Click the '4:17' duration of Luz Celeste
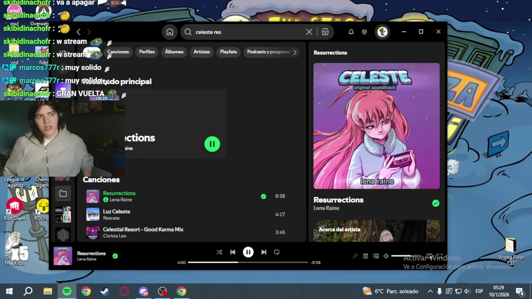Image resolution: width=532 pixels, height=299 pixels. pyautogui.click(x=280, y=214)
